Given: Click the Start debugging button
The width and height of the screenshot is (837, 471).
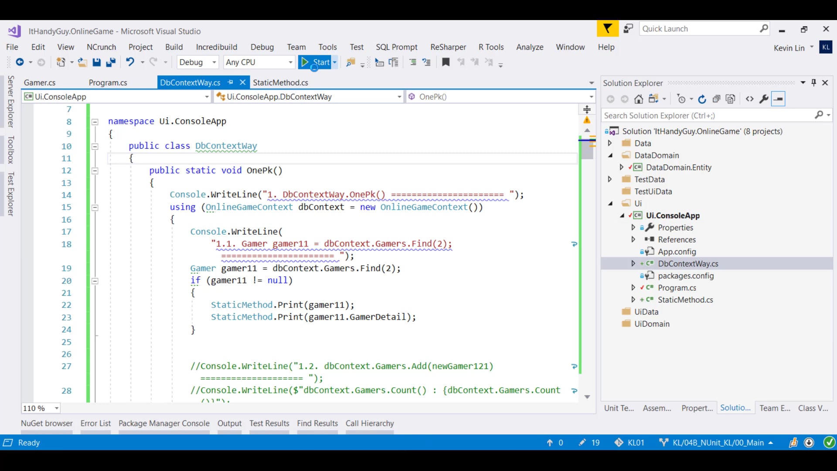Looking at the screenshot, I should click(316, 62).
